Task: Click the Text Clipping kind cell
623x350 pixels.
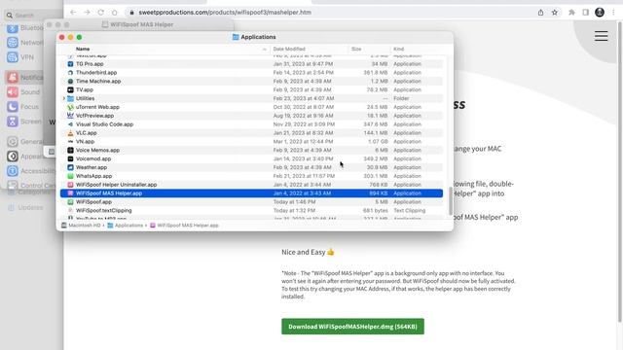Action: coord(409,210)
